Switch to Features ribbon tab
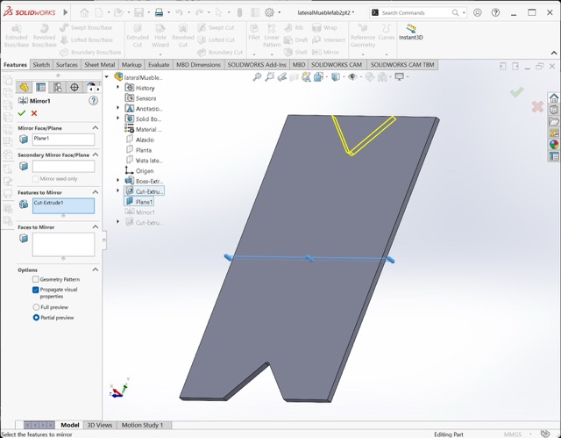The width and height of the screenshot is (561, 438). tap(15, 65)
